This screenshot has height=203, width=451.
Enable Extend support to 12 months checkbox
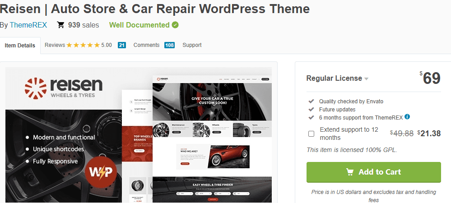click(311, 134)
